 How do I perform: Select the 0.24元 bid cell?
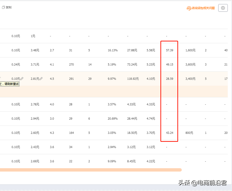pyautogui.click(x=16, y=65)
